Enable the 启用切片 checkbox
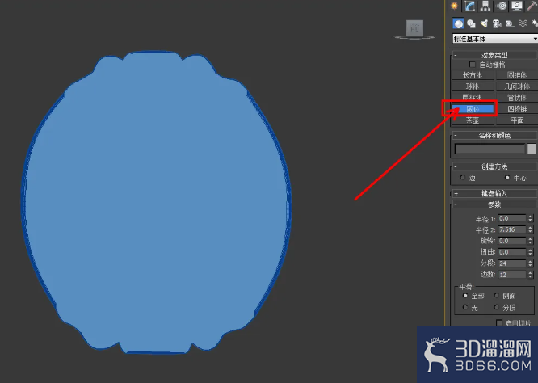The image size is (538, 383). (499, 322)
